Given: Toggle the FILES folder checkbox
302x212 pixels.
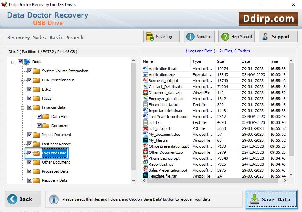Looking at the screenshot, I should [30, 98].
